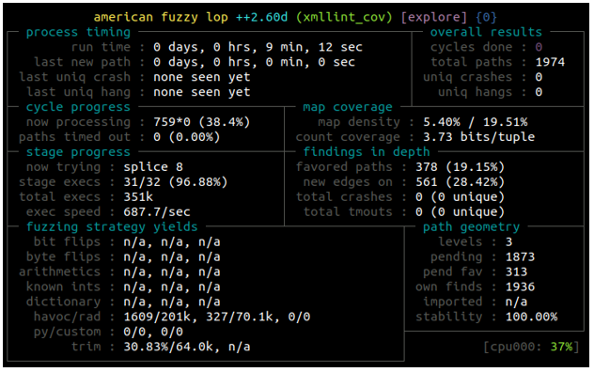Click the "stability" label
Viewport: 594px width, 372px height.
(449, 318)
